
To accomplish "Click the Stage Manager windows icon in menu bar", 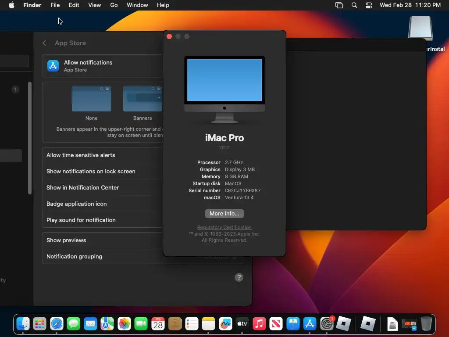I will click(x=339, y=5).
